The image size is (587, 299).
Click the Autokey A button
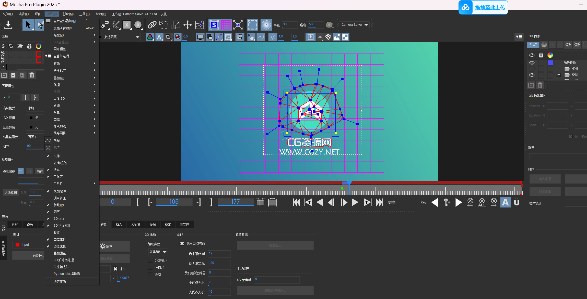505,202
